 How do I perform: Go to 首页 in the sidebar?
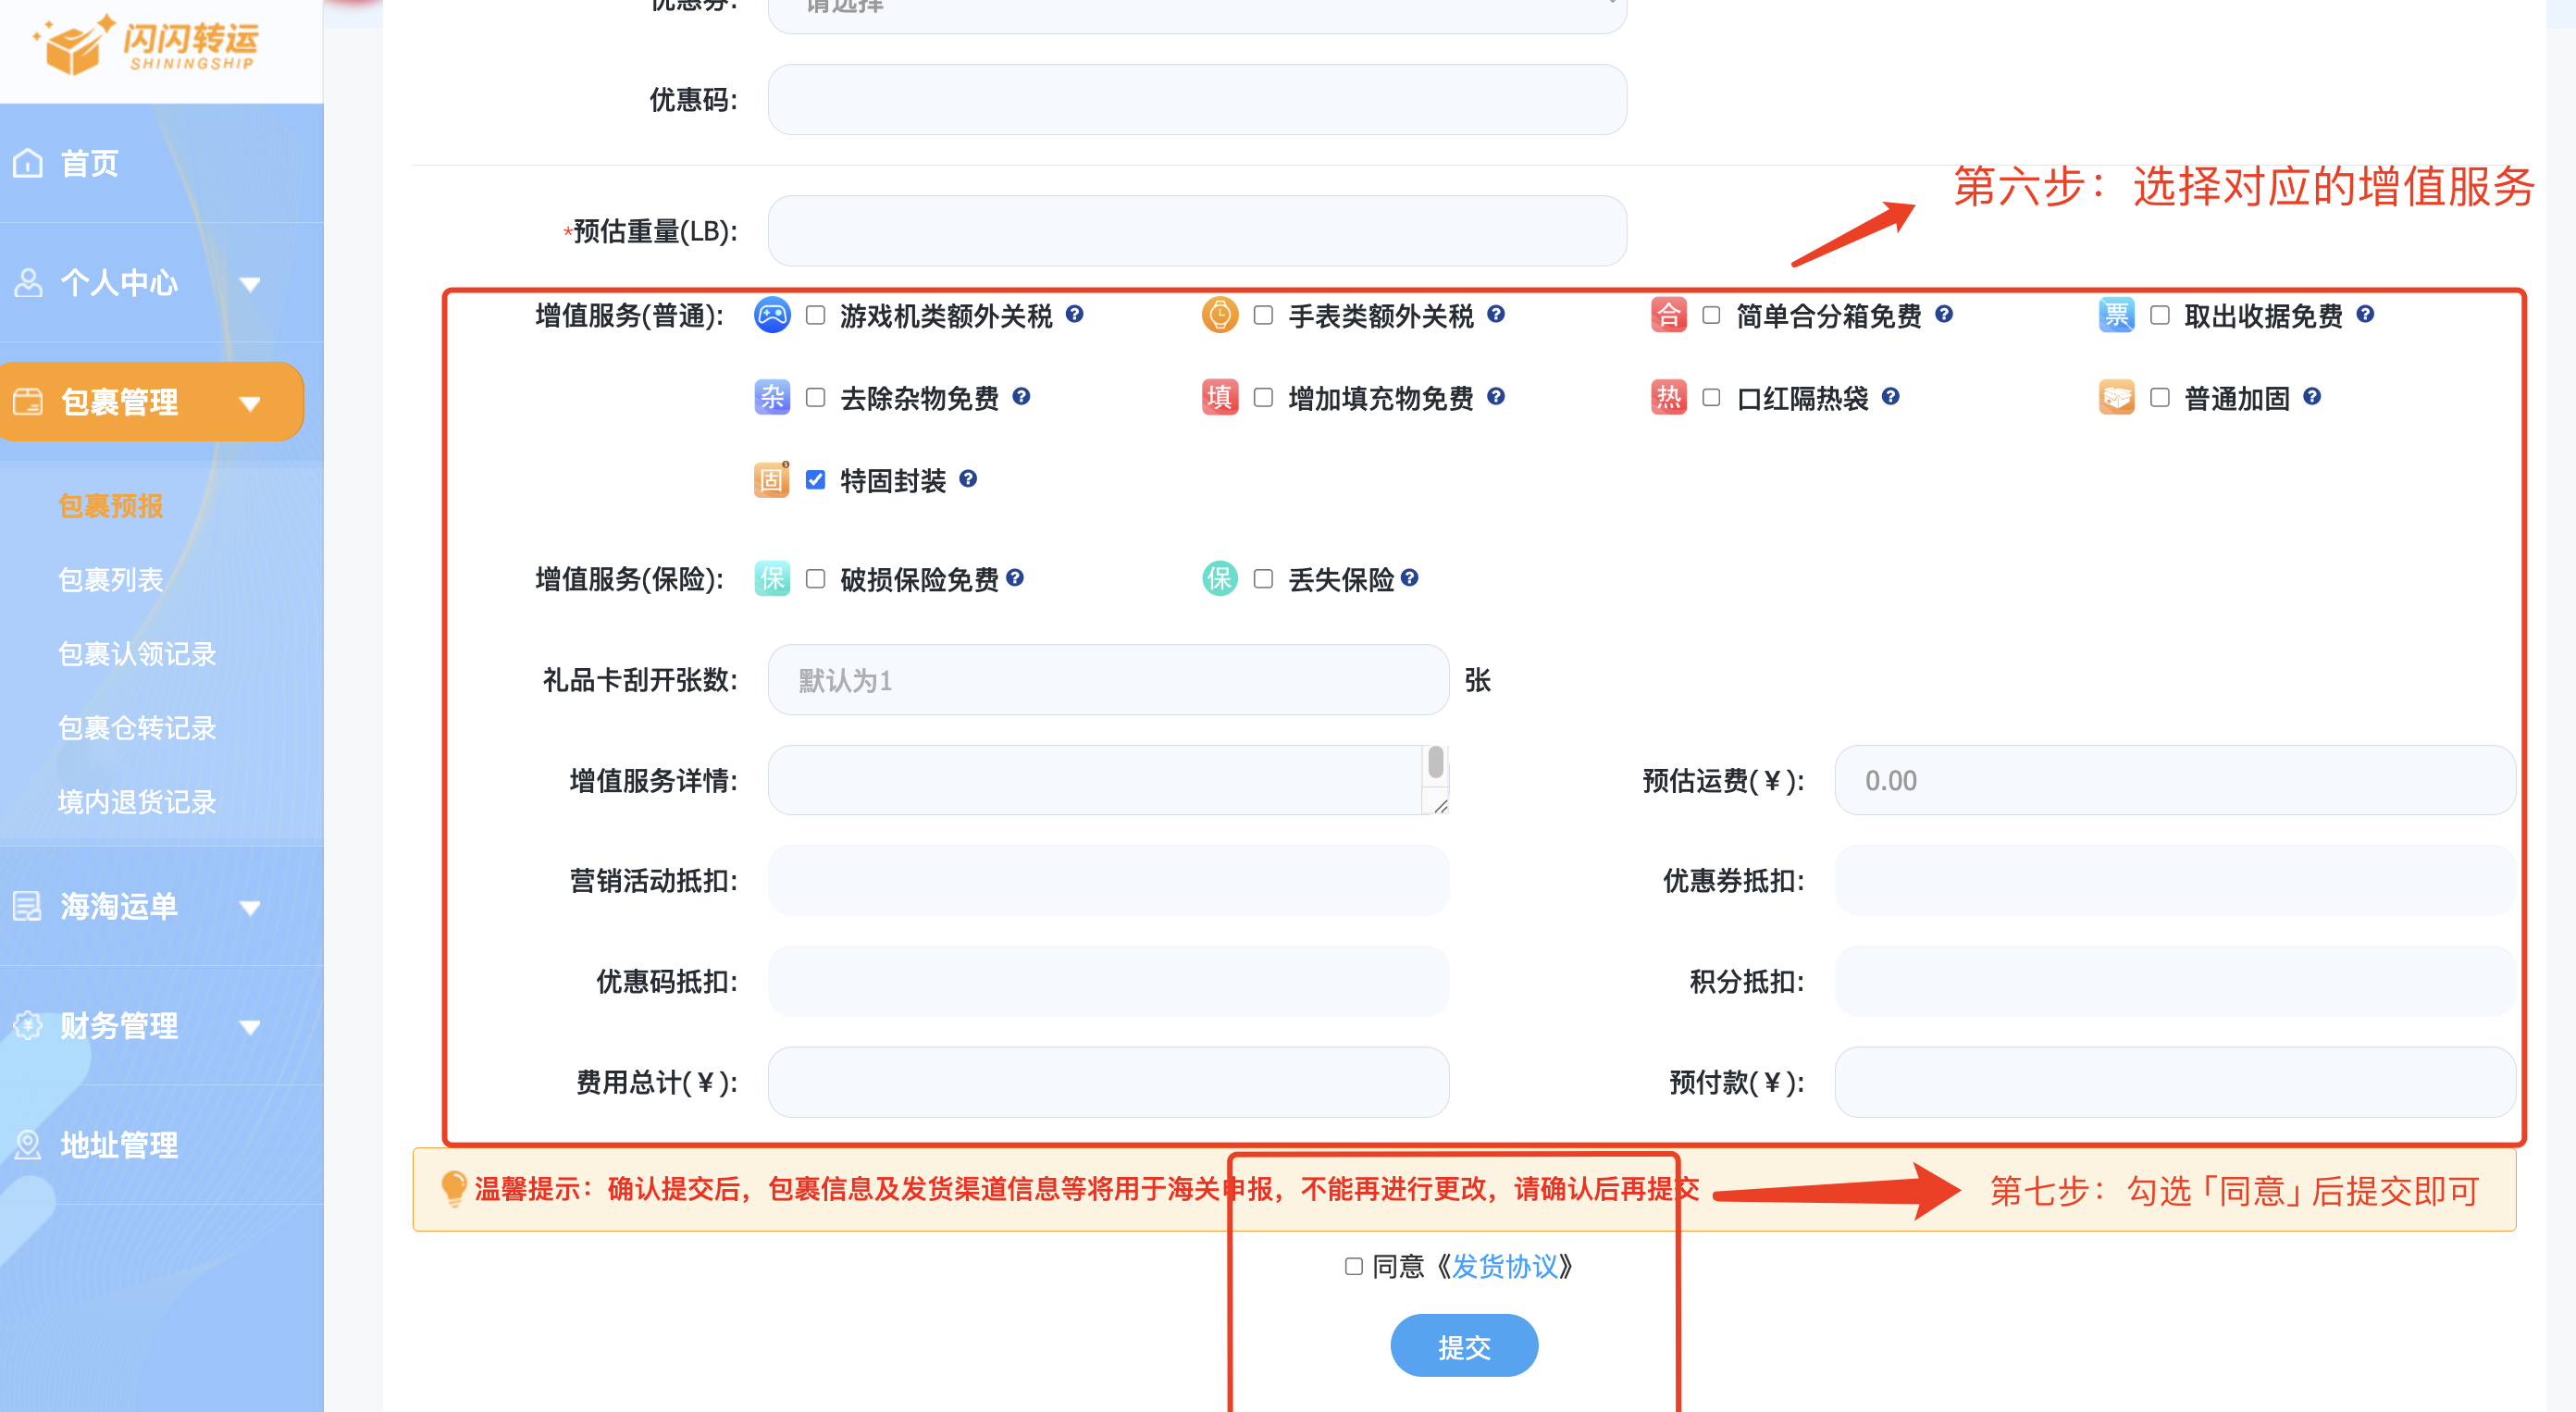[90, 163]
